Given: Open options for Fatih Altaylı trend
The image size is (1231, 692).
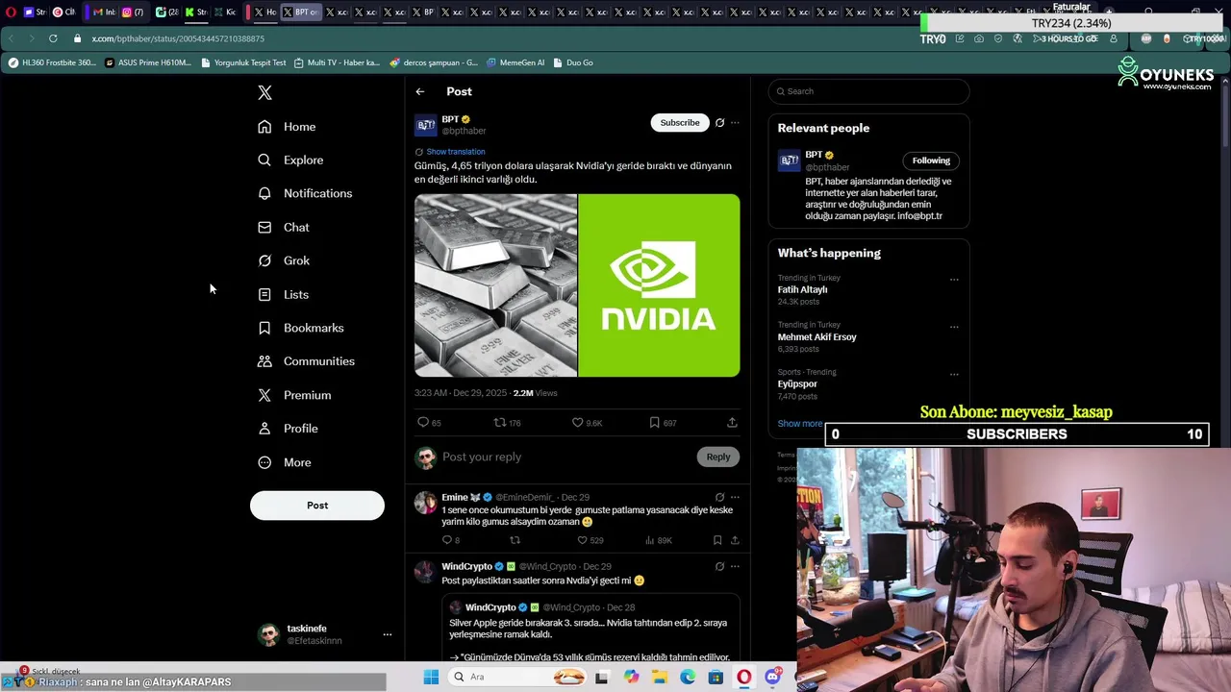Looking at the screenshot, I should [x=954, y=280].
